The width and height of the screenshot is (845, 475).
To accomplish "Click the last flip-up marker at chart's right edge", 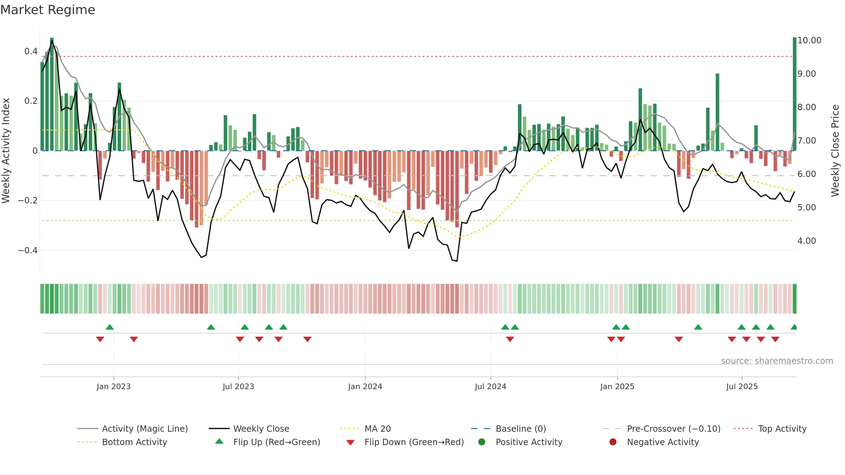I will 794,327.
